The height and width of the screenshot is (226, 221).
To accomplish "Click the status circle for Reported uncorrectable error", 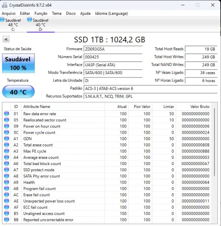I will pyautogui.click(x=7, y=219).
